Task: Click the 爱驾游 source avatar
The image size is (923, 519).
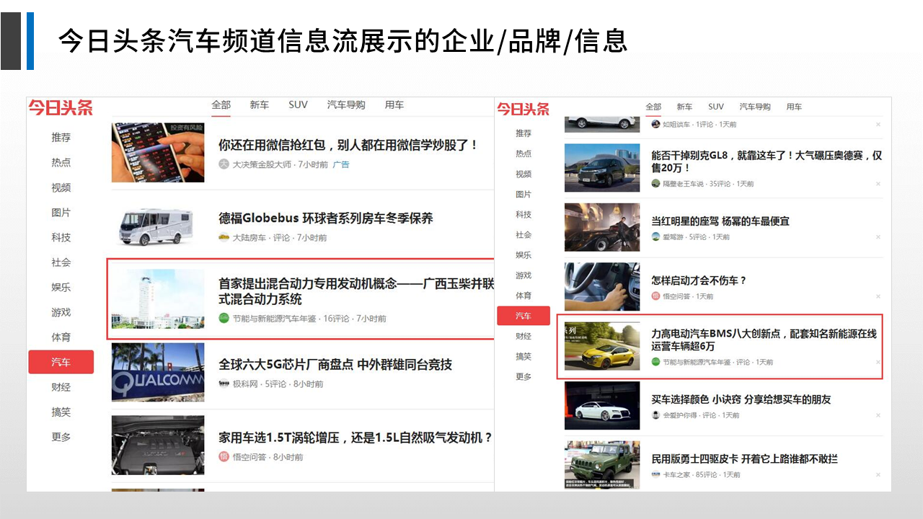Action: pyautogui.click(x=655, y=236)
